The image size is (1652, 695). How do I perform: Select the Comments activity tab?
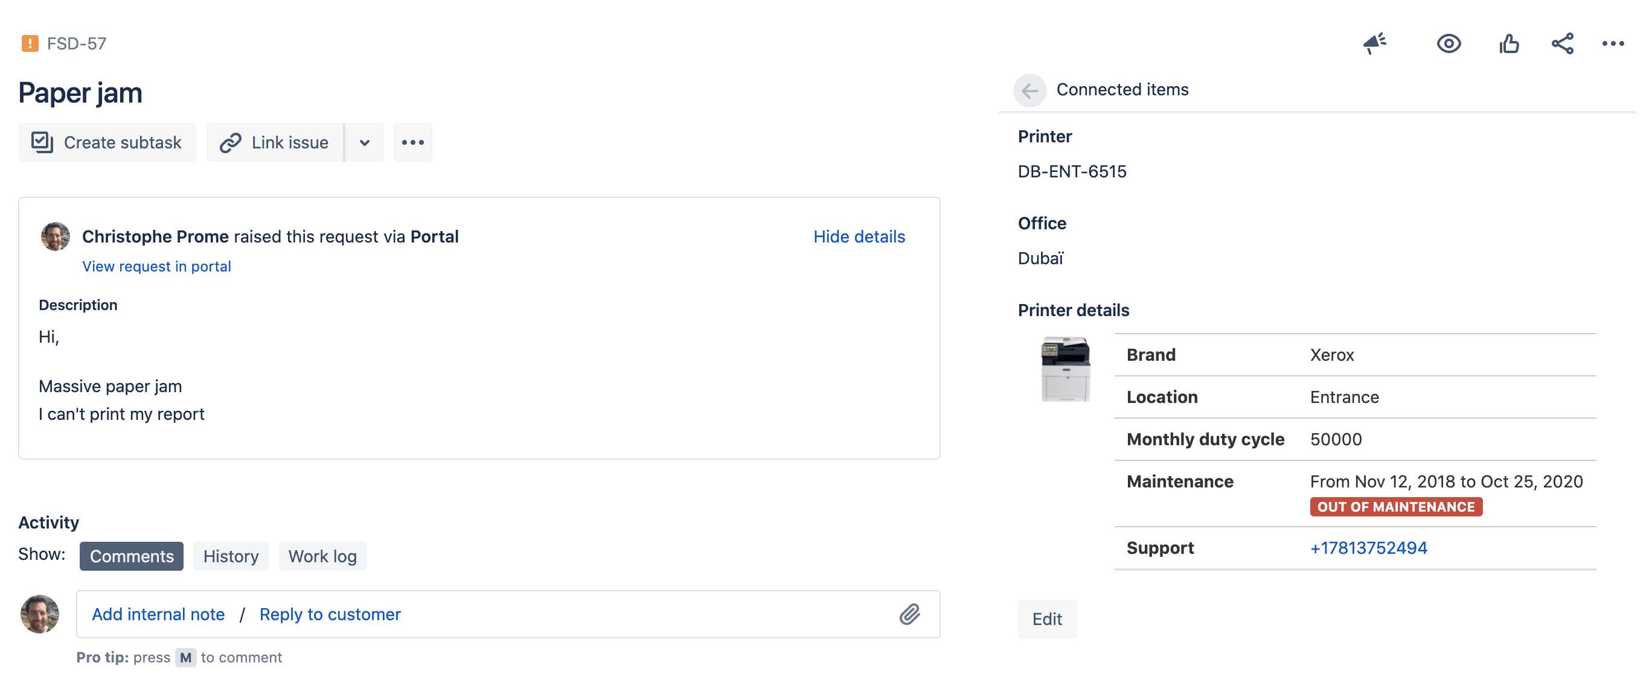[132, 556]
